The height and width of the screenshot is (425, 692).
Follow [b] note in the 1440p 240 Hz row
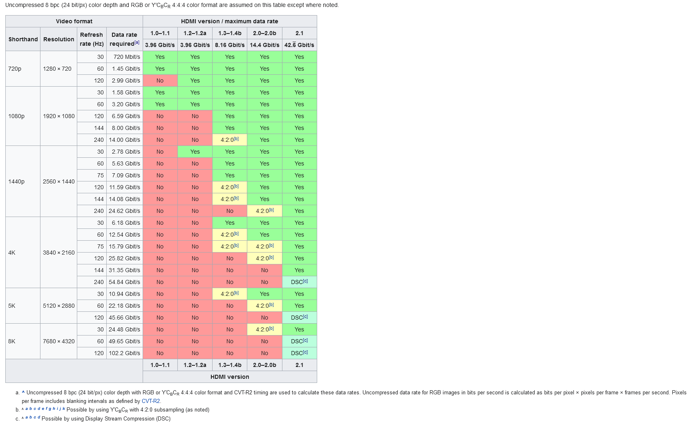pyautogui.click(x=271, y=210)
